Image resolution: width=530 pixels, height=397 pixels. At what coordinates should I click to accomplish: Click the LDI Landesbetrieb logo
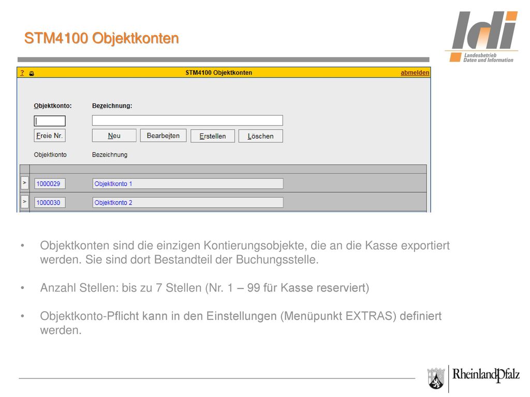click(481, 37)
